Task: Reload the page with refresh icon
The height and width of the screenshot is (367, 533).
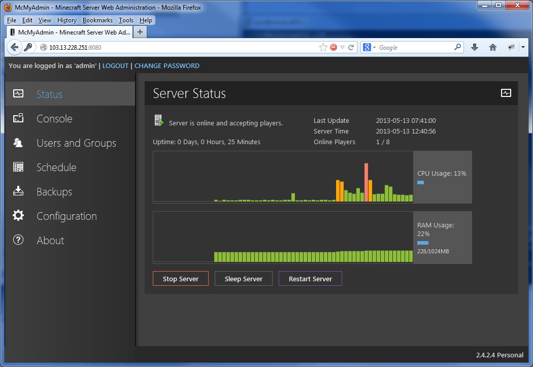Action: point(351,47)
